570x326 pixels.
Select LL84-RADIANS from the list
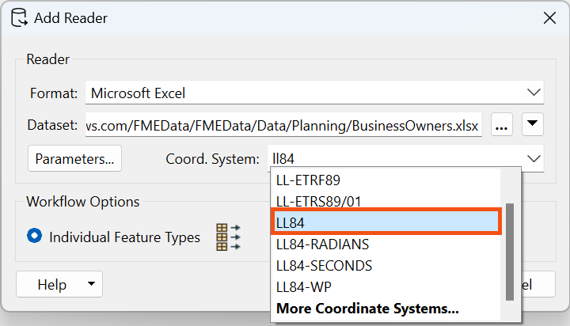click(x=322, y=244)
